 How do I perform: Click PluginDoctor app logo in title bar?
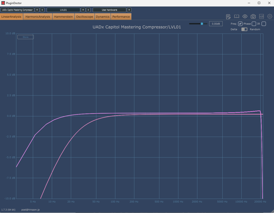coord(3,3)
